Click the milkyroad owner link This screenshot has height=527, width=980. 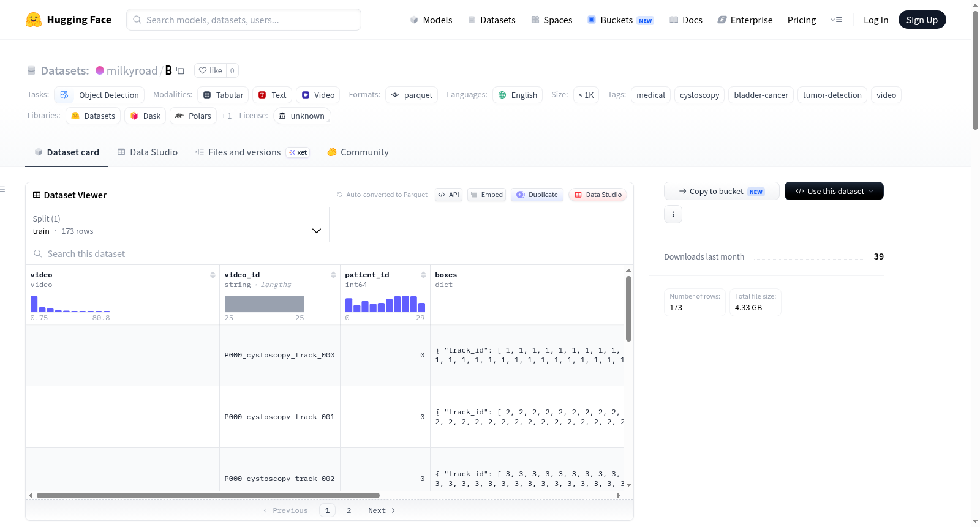(132, 70)
